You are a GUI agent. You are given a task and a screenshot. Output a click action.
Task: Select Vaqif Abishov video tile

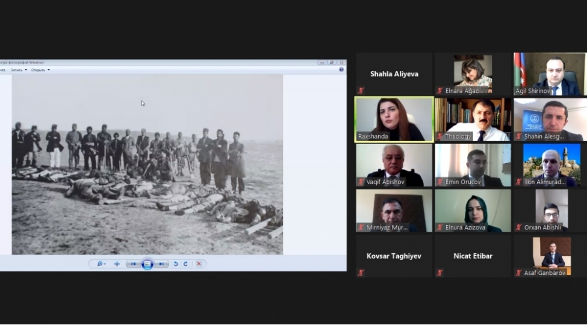coord(394,165)
